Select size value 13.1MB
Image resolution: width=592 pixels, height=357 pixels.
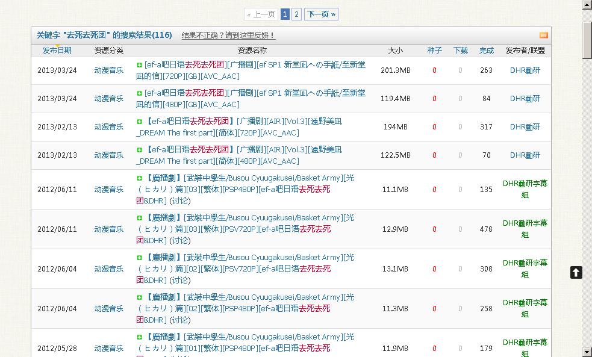(395, 269)
